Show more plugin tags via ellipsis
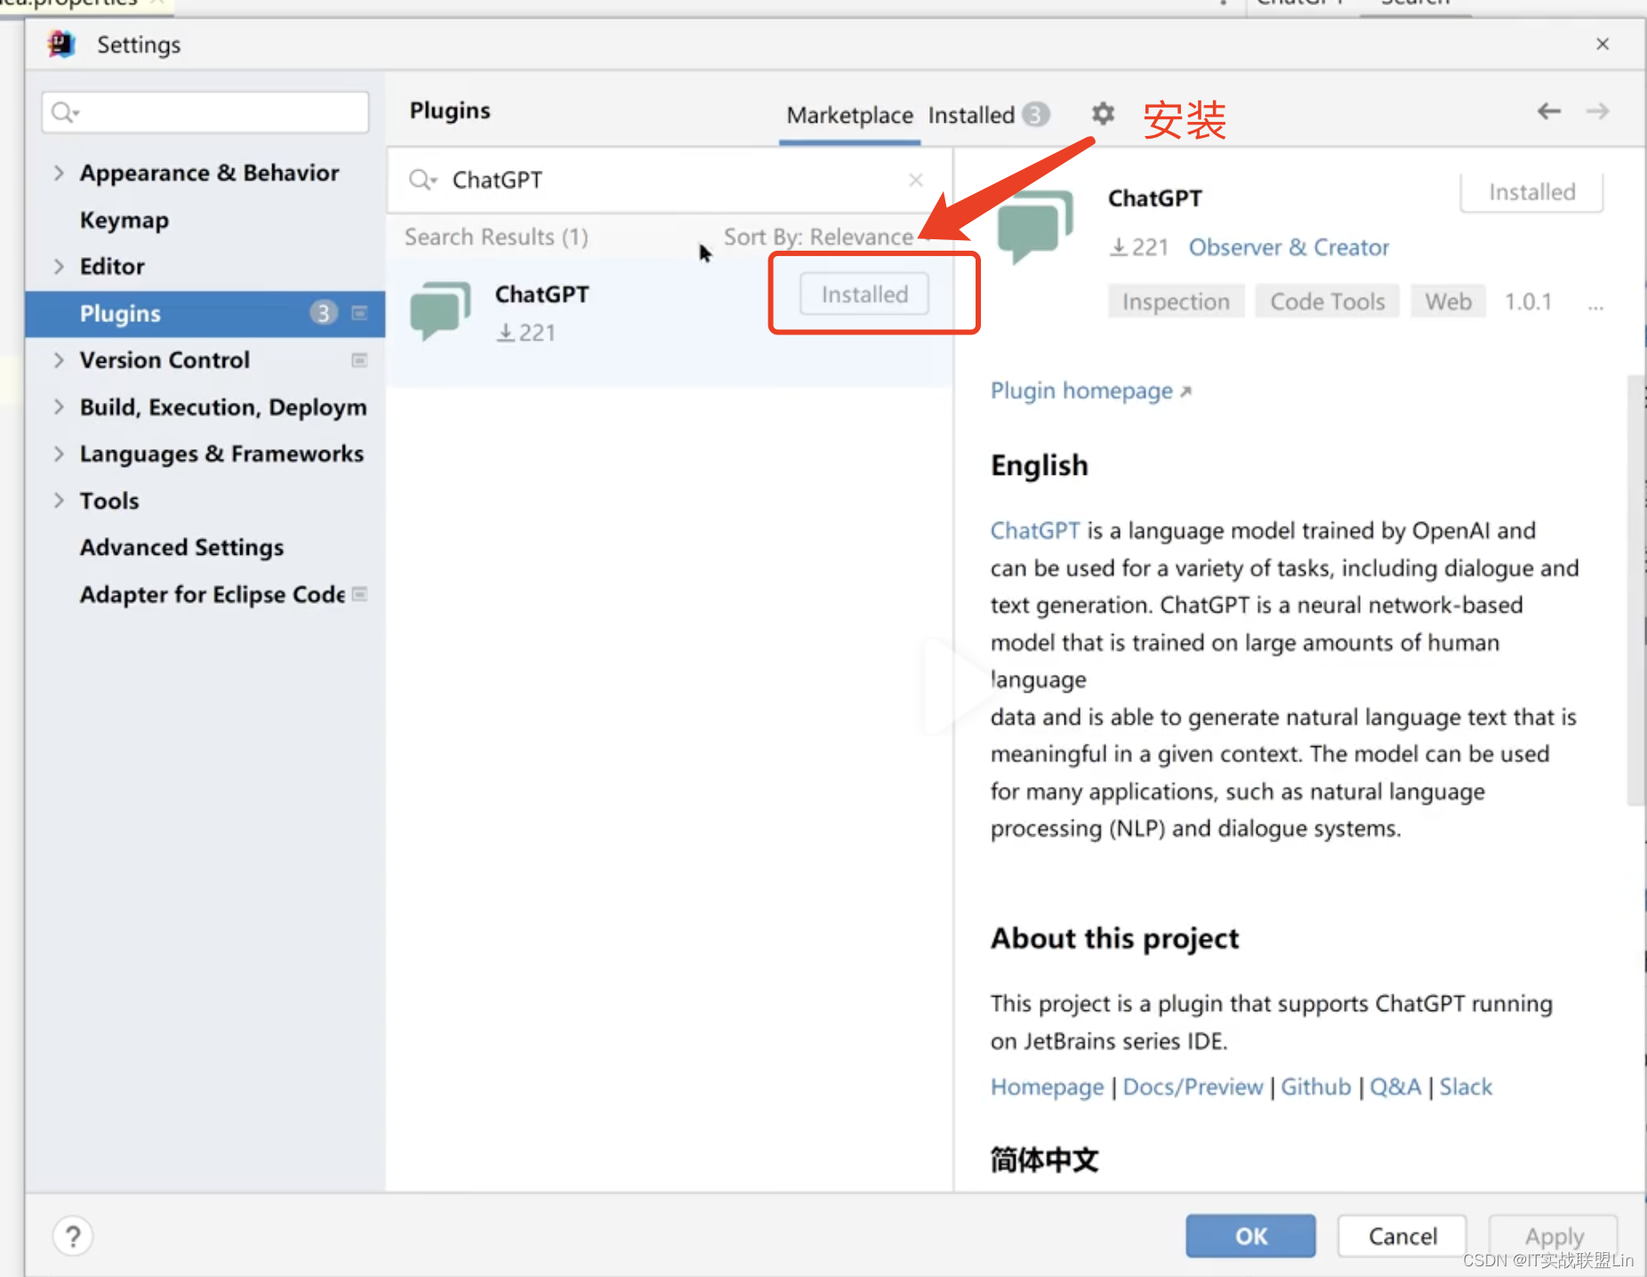Viewport: 1647px width, 1277px height. click(1596, 305)
